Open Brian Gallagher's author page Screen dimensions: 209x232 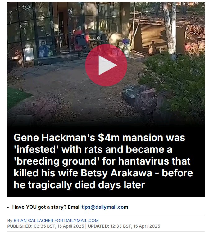tap(56, 221)
